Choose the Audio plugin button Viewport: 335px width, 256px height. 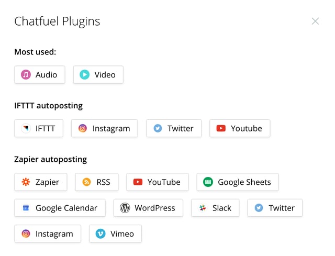(40, 75)
